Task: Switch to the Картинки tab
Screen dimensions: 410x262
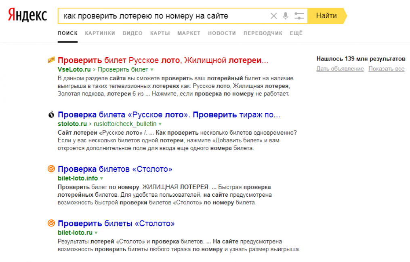Action: click(x=100, y=33)
